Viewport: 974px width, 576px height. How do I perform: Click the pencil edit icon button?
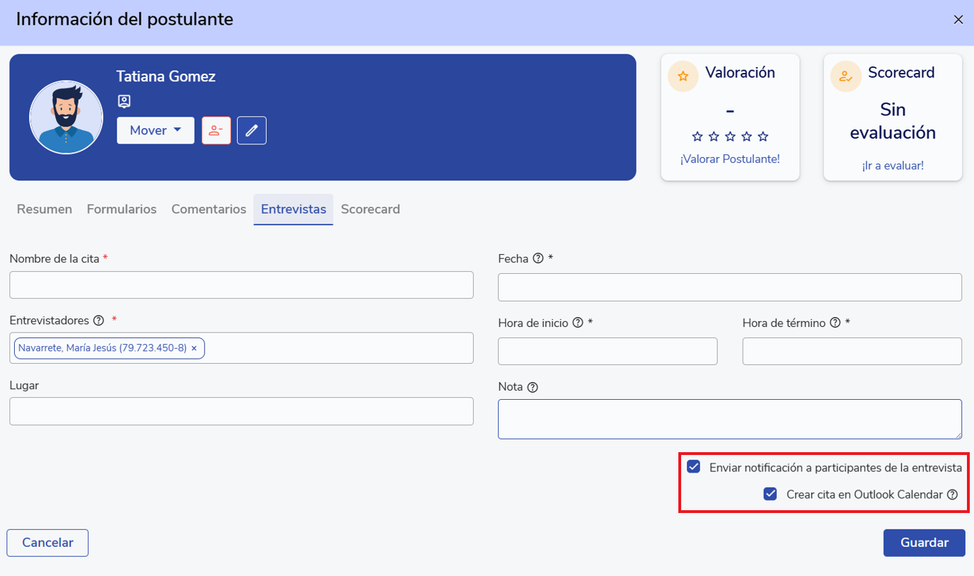coord(251,130)
